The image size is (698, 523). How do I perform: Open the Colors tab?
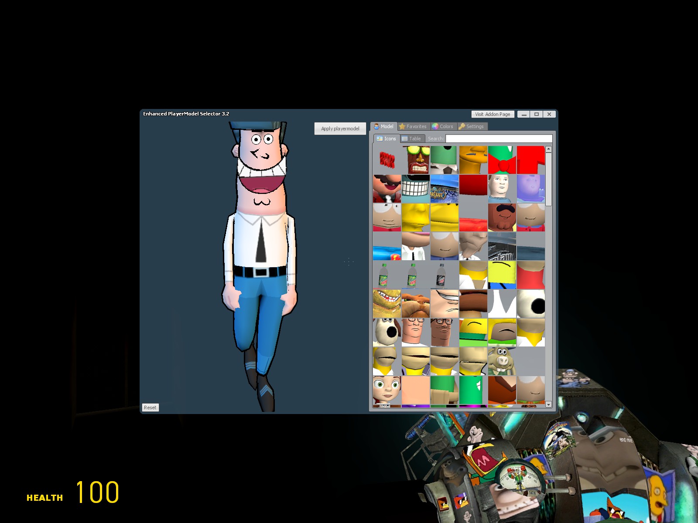pyautogui.click(x=443, y=126)
